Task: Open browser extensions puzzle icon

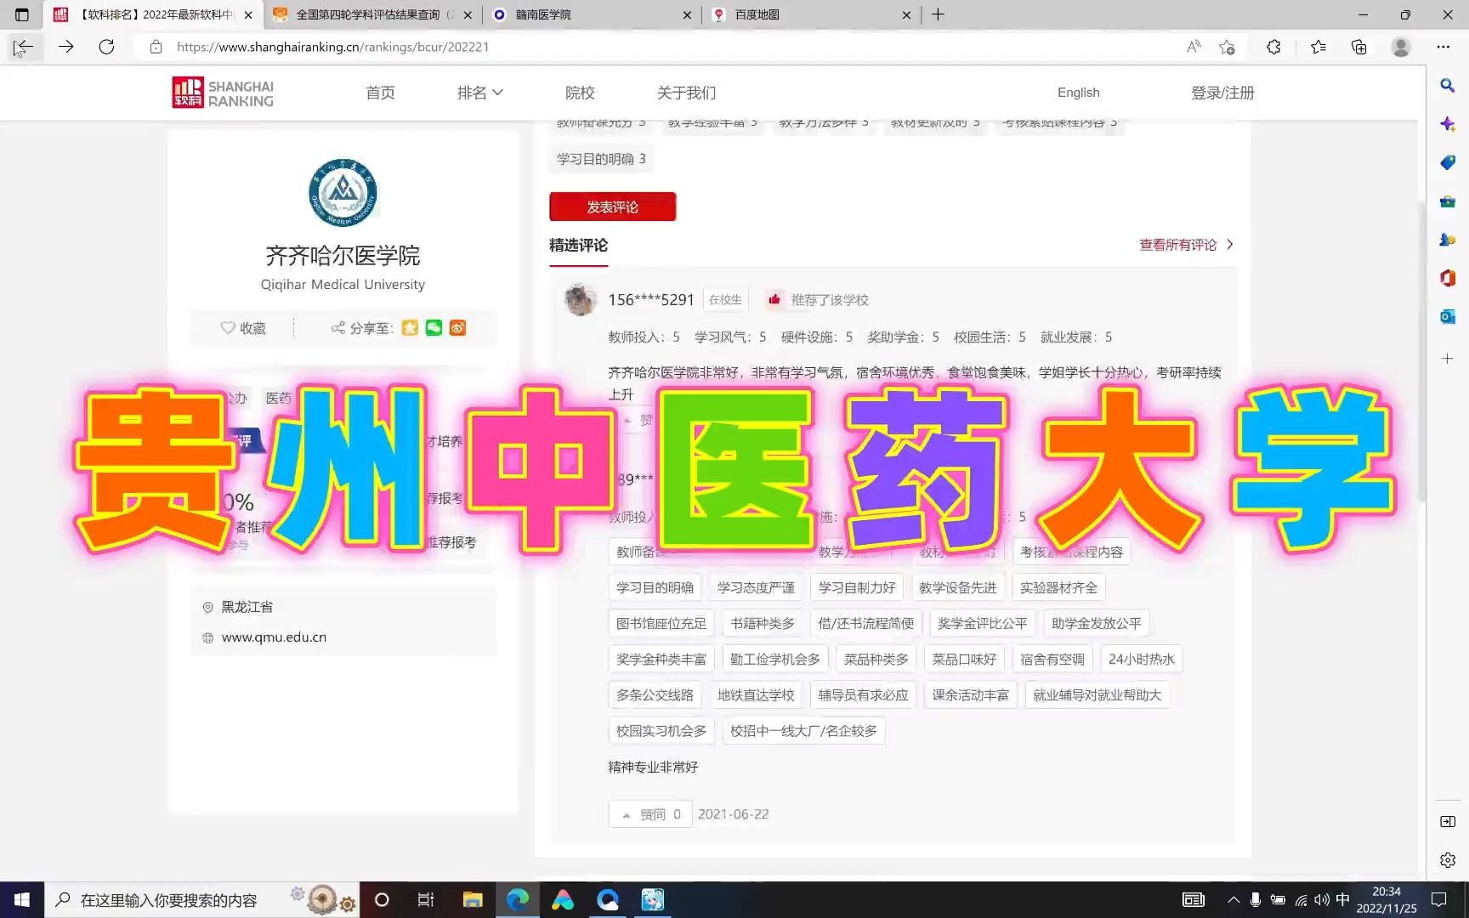Action: pyautogui.click(x=1273, y=47)
